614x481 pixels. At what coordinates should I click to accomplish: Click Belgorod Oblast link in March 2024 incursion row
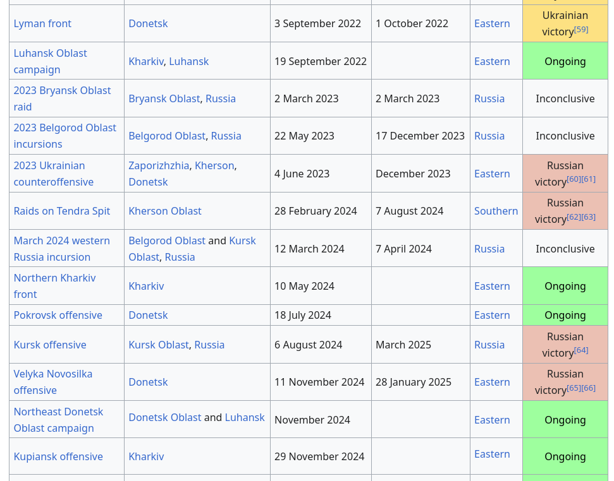[x=167, y=240]
